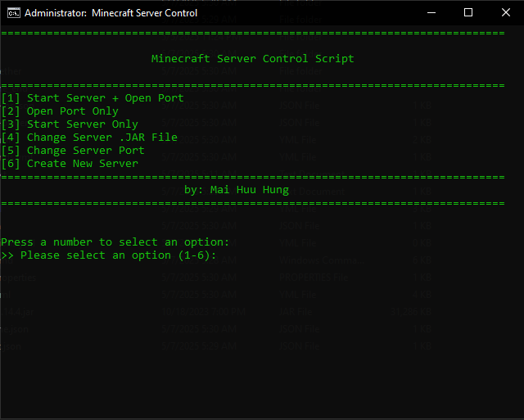Screen dimensions: 524x420
Task: Select the 'Start Server + Open Port' option
Action: (x=92, y=98)
